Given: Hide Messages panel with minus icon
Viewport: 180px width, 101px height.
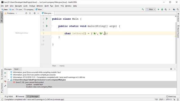Looking at the screenshot, I should pos(175,69).
